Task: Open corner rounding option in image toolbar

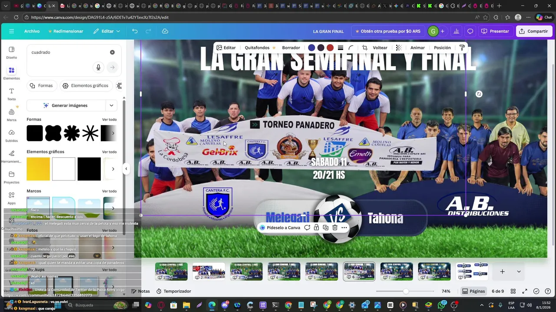Action: coord(351,48)
